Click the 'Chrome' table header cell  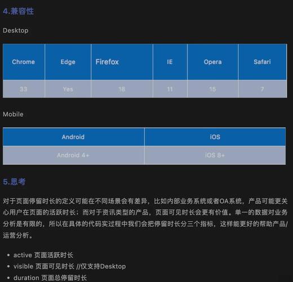[x=24, y=62]
